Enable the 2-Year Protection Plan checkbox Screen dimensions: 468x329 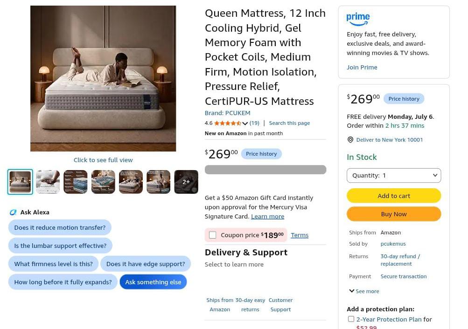[x=351, y=319]
